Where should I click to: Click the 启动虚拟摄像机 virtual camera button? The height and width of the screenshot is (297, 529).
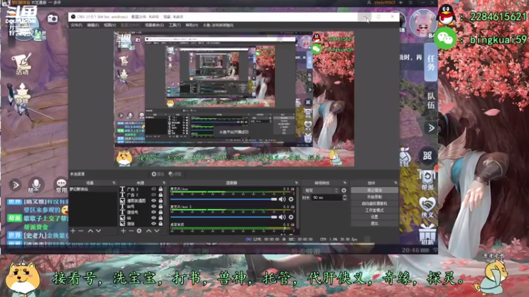pos(374,204)
